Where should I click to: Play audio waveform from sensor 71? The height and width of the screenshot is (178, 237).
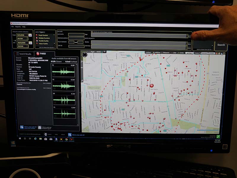coord(64,114)
